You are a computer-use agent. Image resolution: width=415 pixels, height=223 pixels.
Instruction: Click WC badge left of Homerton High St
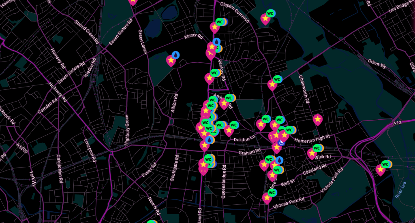289,130
